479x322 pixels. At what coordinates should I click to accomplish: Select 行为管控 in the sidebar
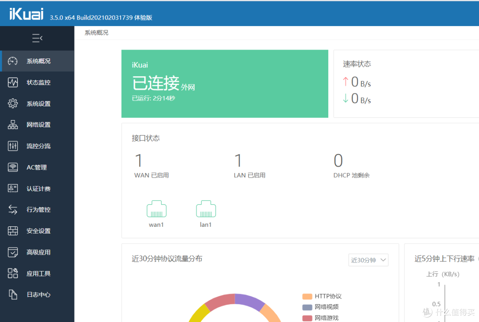(x=37, y=209)
